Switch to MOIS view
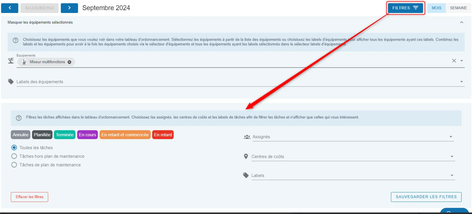 436,8
